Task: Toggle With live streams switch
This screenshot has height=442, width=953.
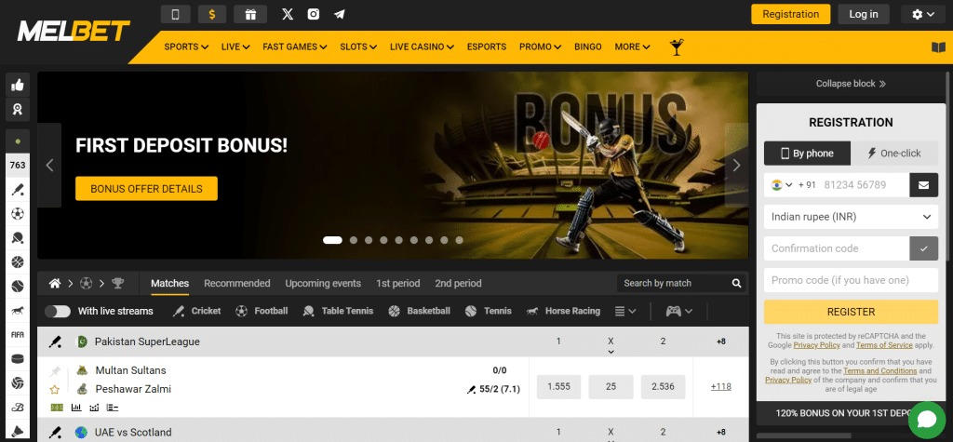Action: [58, 312]
